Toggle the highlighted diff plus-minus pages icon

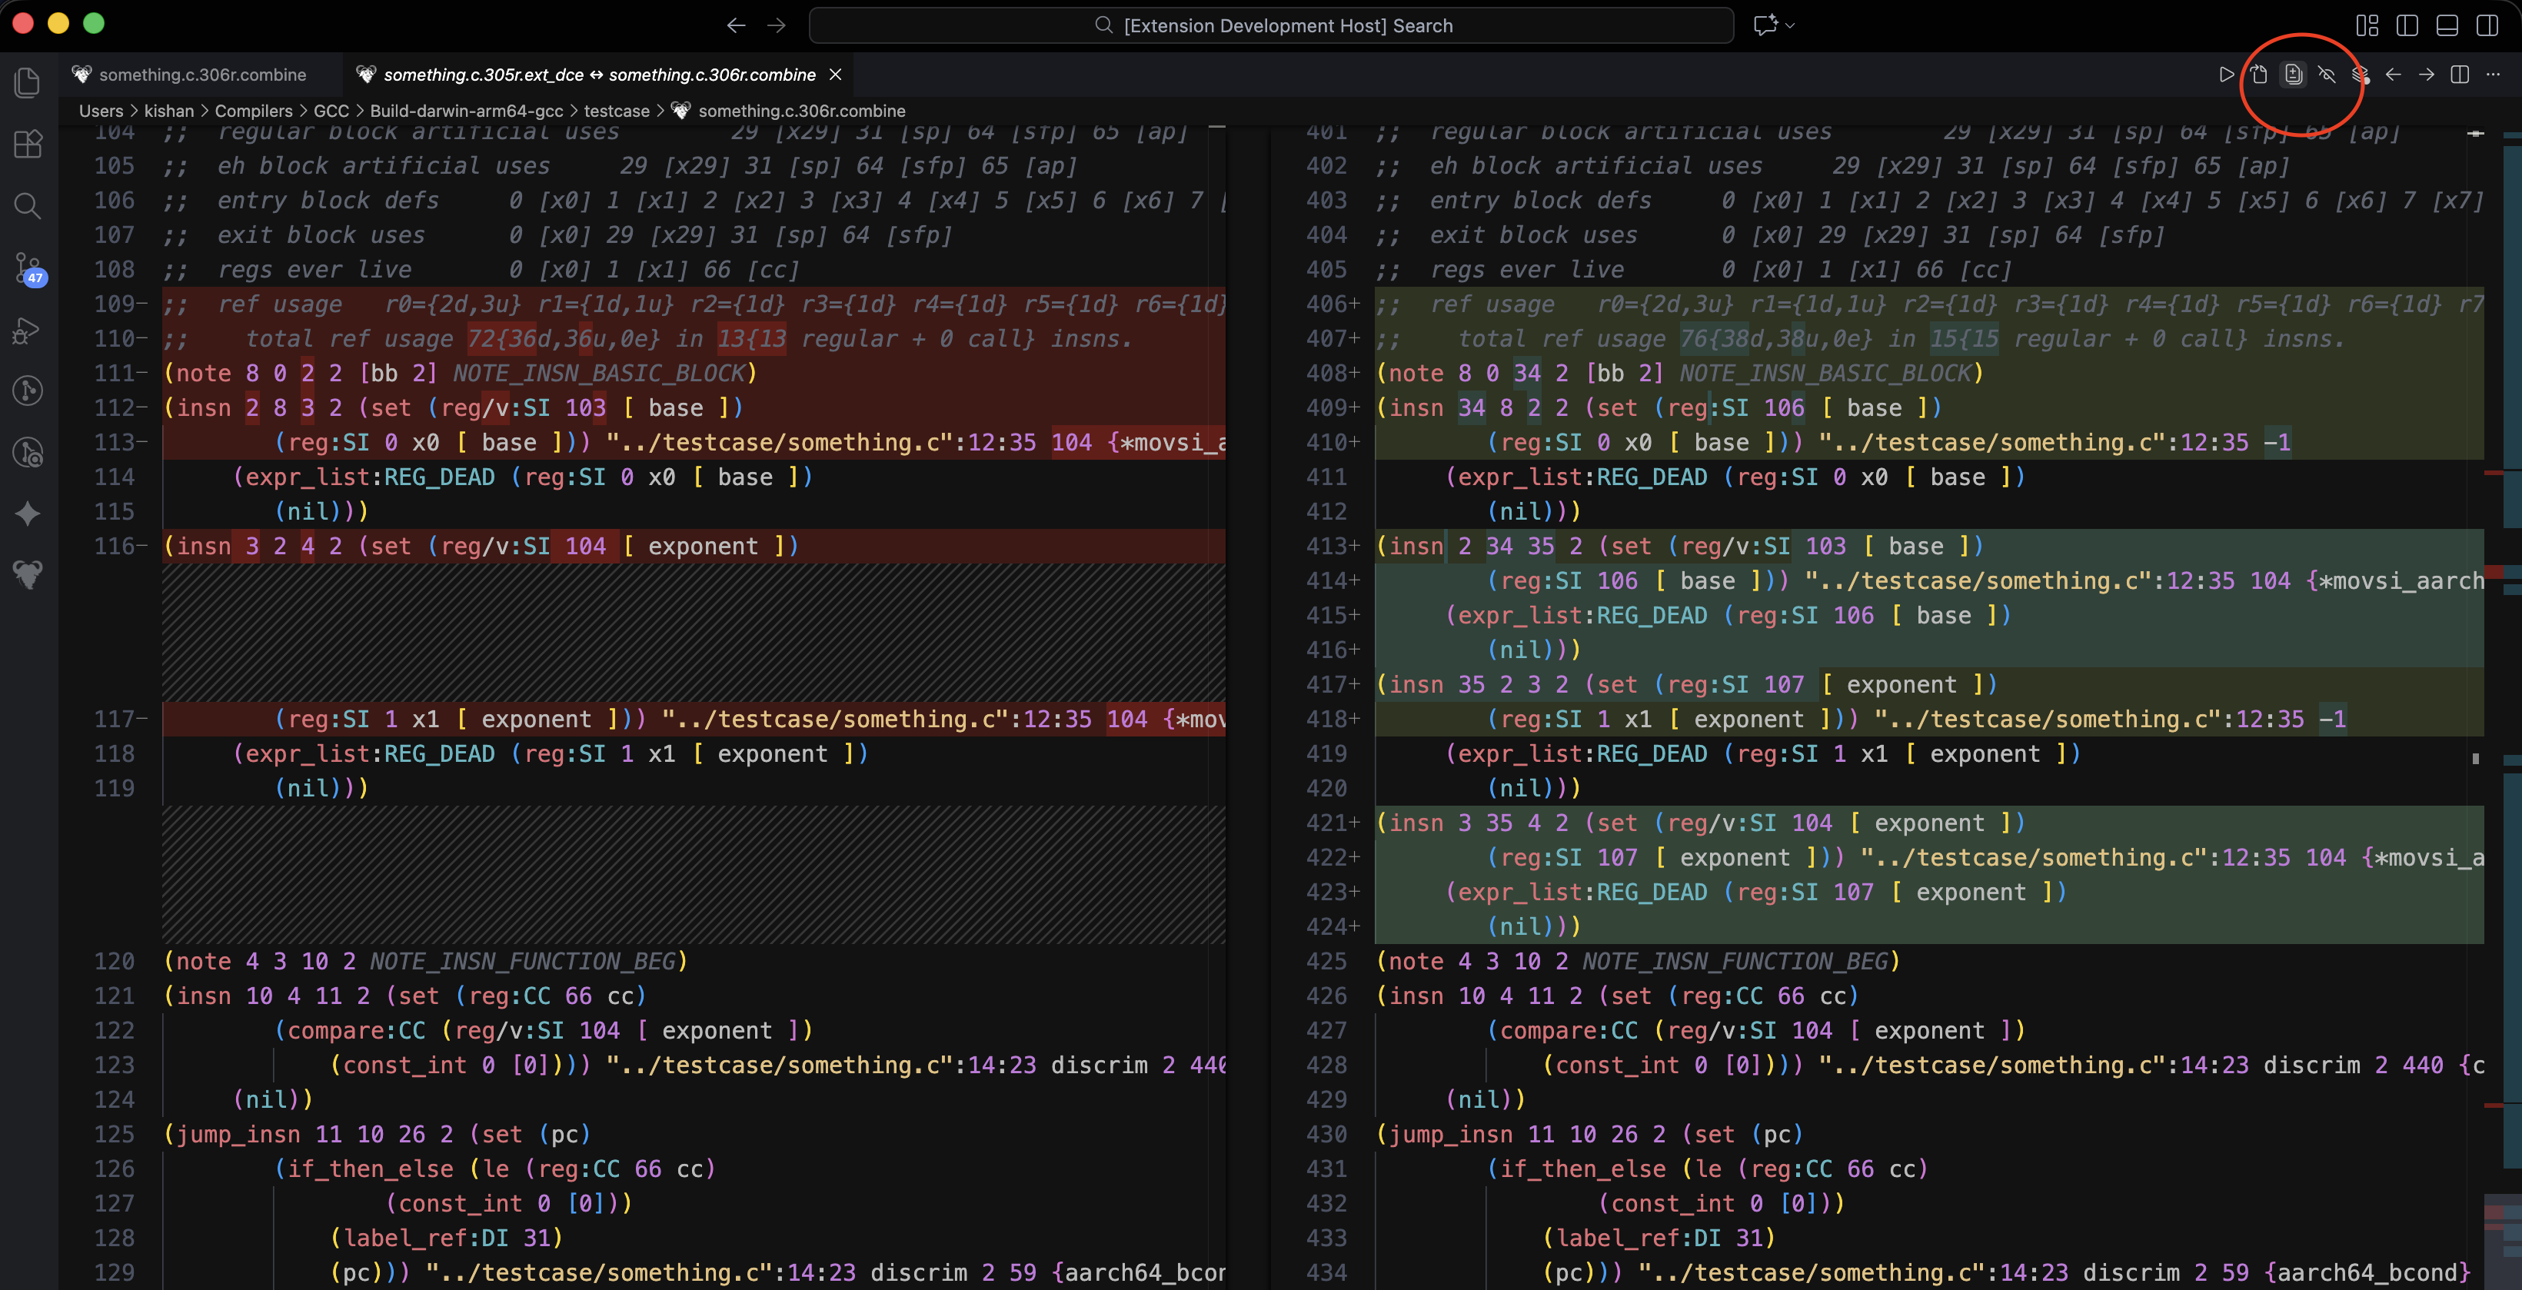(x=2293, y=75)
